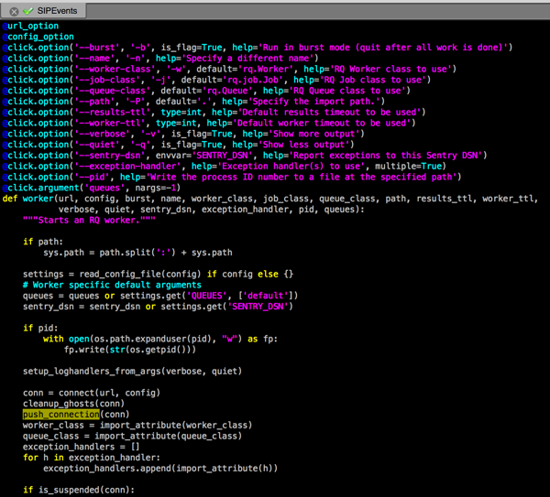Click 'nargs=-1' in click.argument line

pos(156,188)
